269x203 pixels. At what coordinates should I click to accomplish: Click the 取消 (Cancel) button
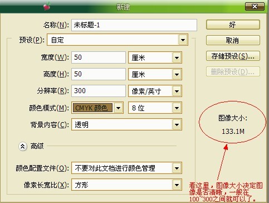[233, 40]
